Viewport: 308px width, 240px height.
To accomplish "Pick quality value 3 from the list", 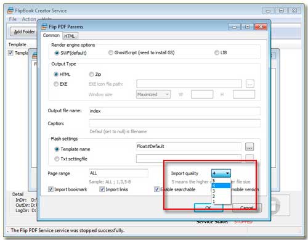I will [221, 191].
